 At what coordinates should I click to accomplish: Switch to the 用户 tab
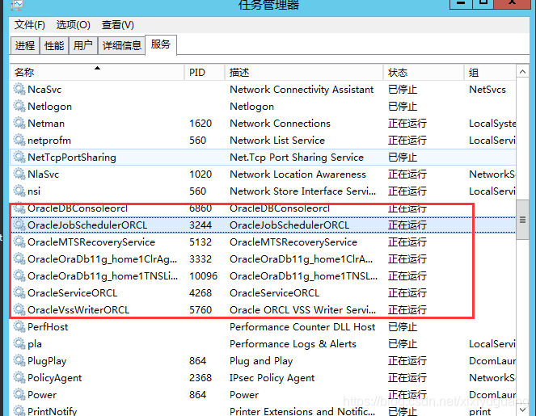tap(83, 45)
